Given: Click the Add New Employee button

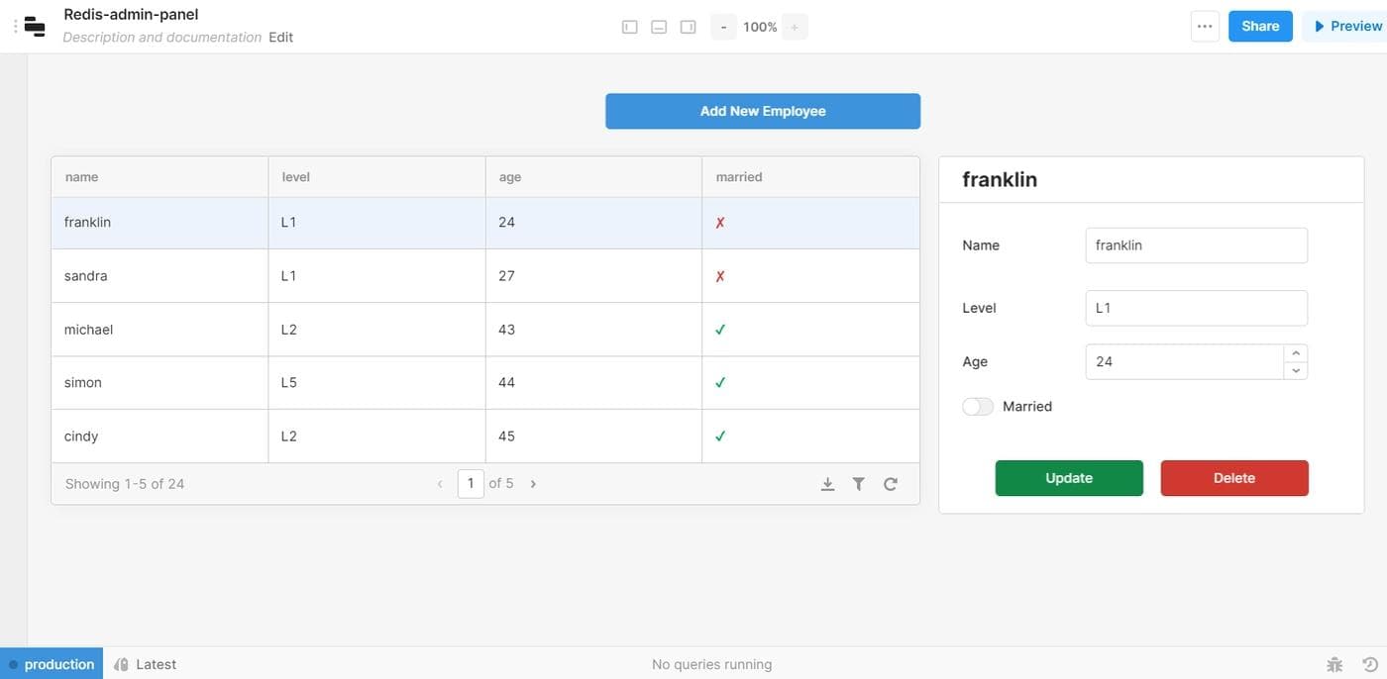Looking at the screenshot, I should click(x=763, y=111).
